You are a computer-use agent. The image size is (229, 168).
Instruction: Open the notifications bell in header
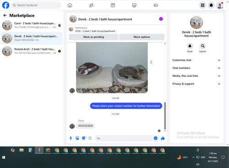[x=211, y=5]
